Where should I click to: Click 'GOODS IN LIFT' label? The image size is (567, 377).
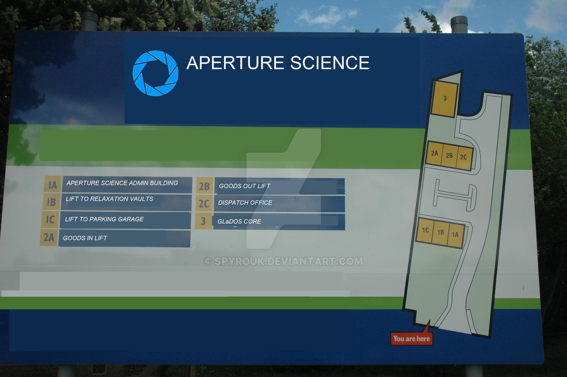click(85, 238)
